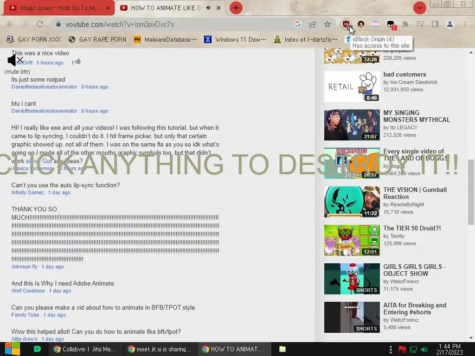Viewport: 475px width, 356px height.
Task: Mute the tab via speaker icon on tab
Action: tap(208, 8)
